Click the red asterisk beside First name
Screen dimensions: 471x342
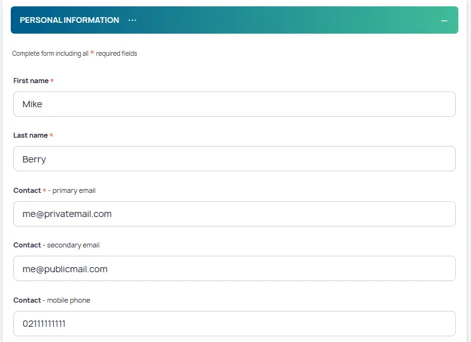click(x=52, y=81)
